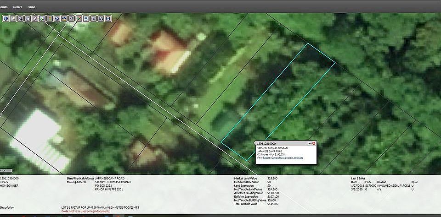The width and height of the screenshot is (441, 217).
Task: Open the Results menu item
Action: point(3,7)
